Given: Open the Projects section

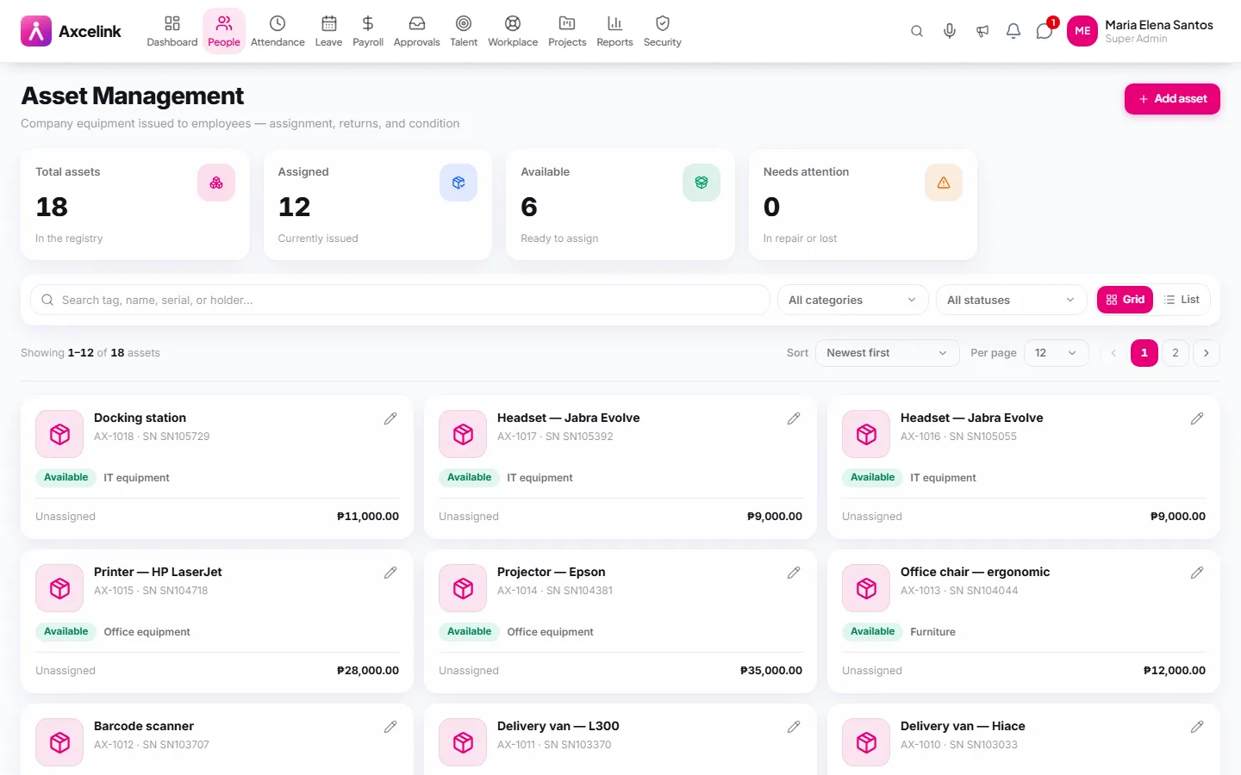Looking at the screenshot, I should coord(567,31).
